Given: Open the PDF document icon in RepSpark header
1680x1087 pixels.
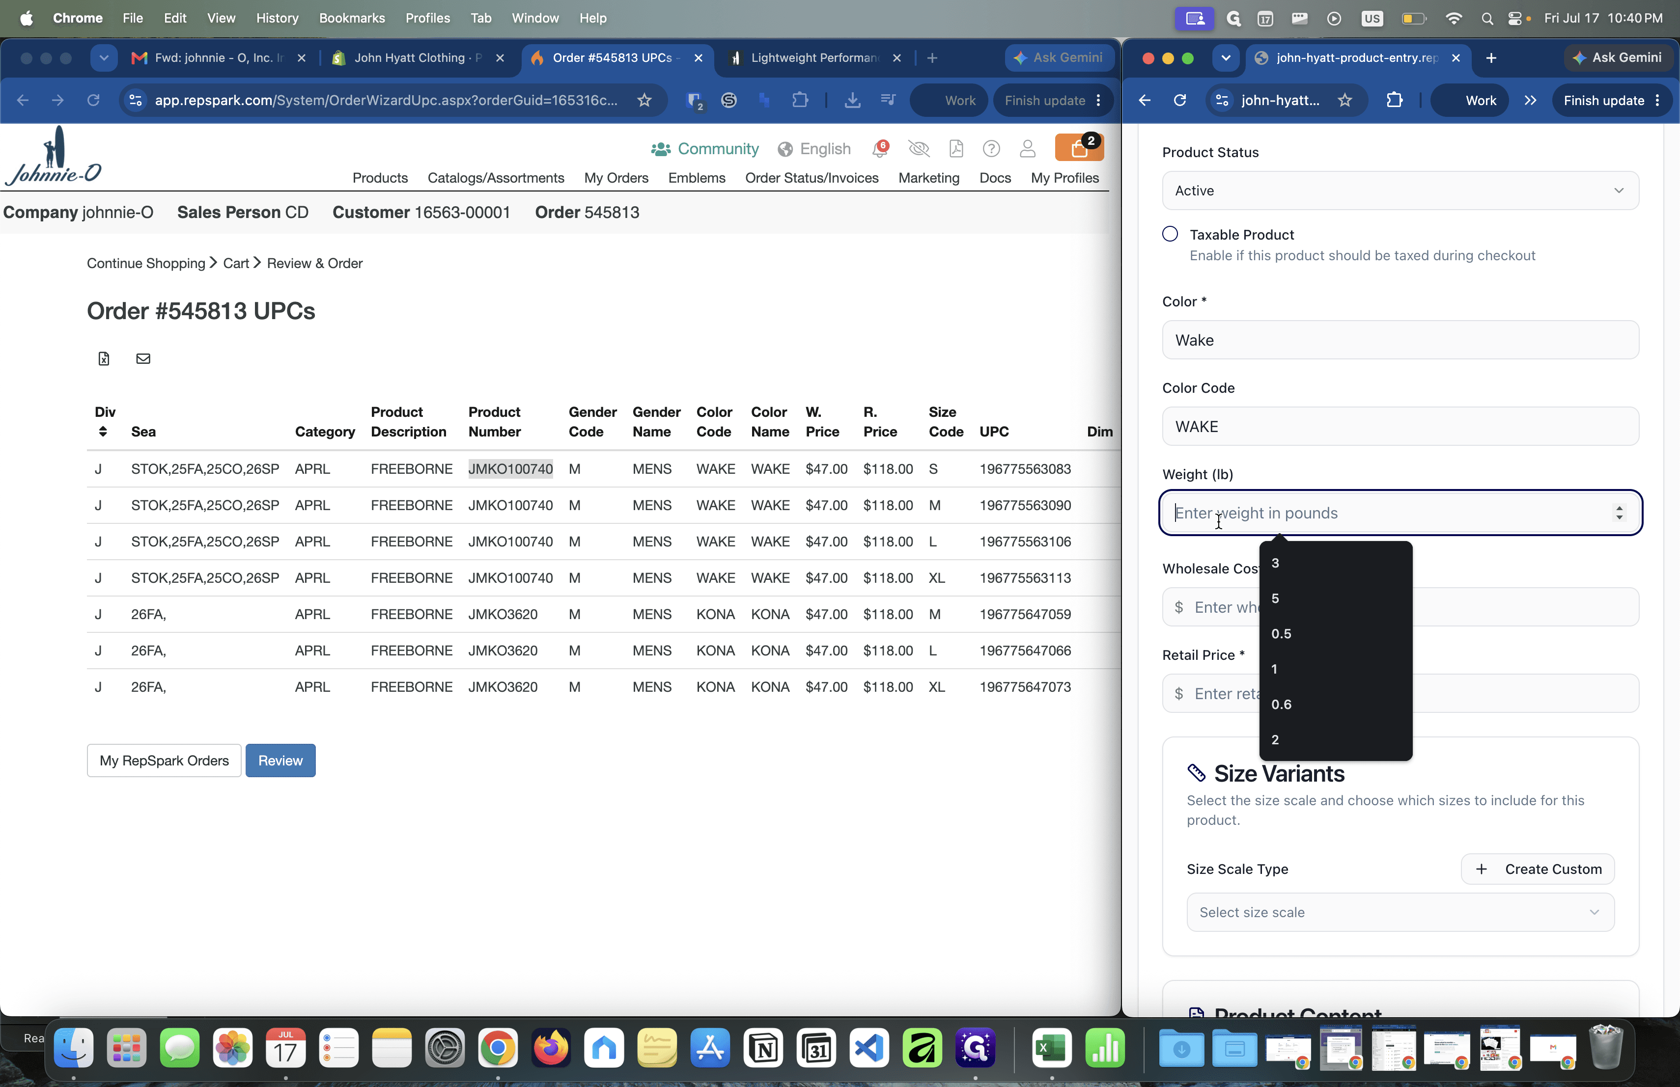Looking at the screenshot, I should 956,148.
